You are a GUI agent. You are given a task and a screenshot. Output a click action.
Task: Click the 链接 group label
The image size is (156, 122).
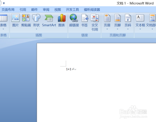pos(85,35)
